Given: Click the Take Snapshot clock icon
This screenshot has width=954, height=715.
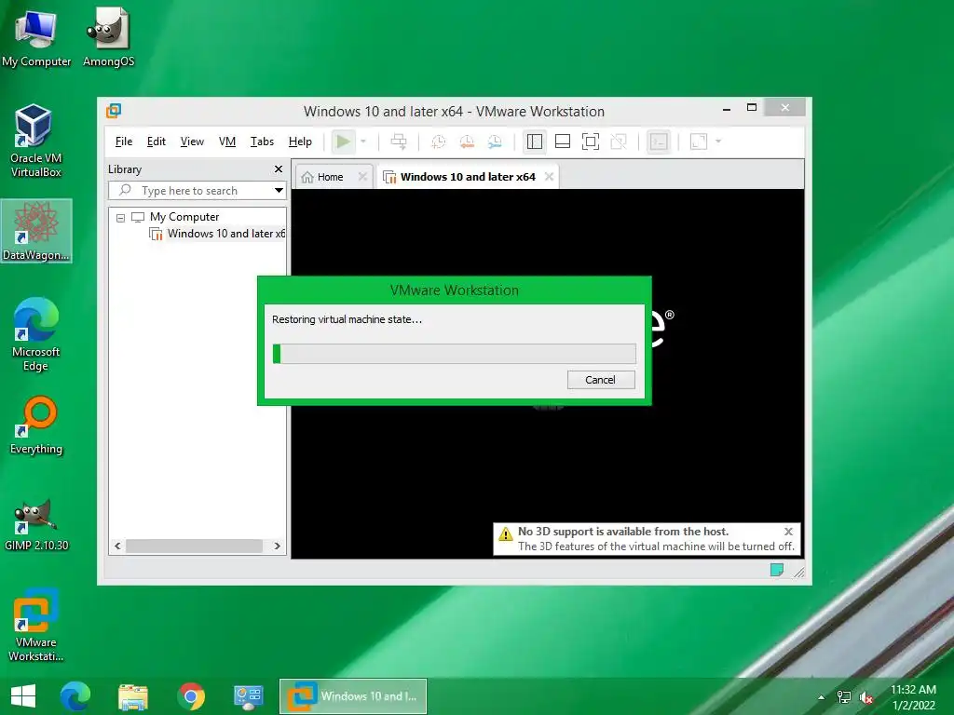Looking at the screenshot, I should click(438, 142).
